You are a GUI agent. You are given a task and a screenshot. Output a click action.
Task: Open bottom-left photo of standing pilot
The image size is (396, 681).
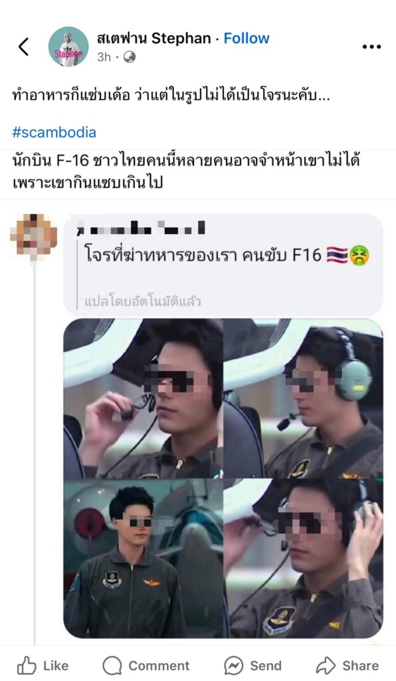[143, 559]
